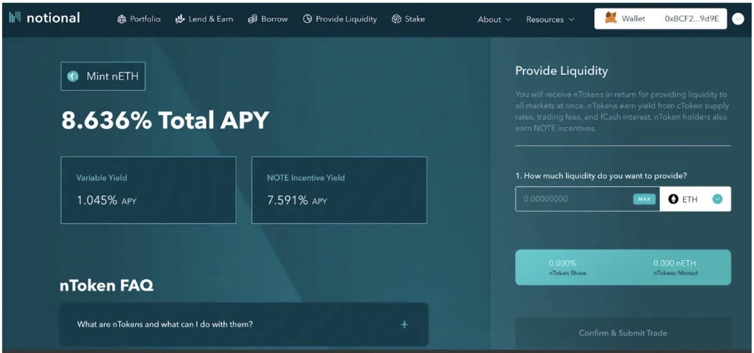Click the MetaMask fox wallet icon

610,18
